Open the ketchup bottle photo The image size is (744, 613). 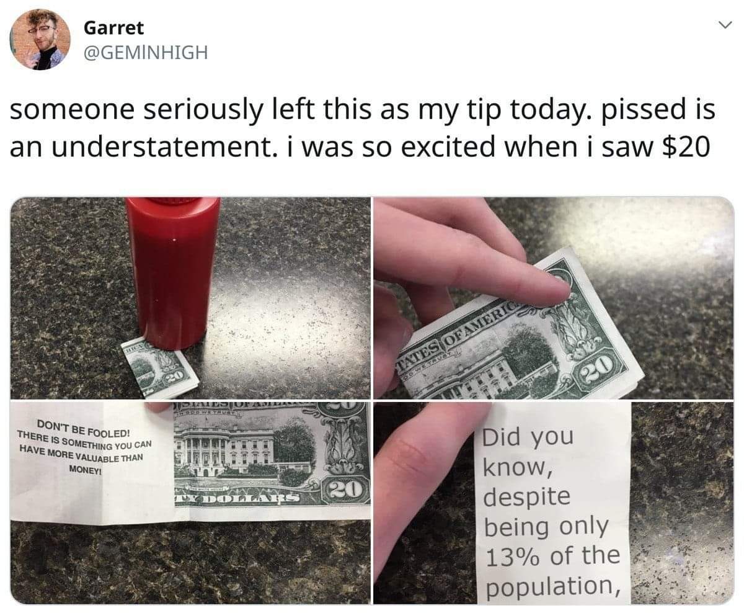190,298
